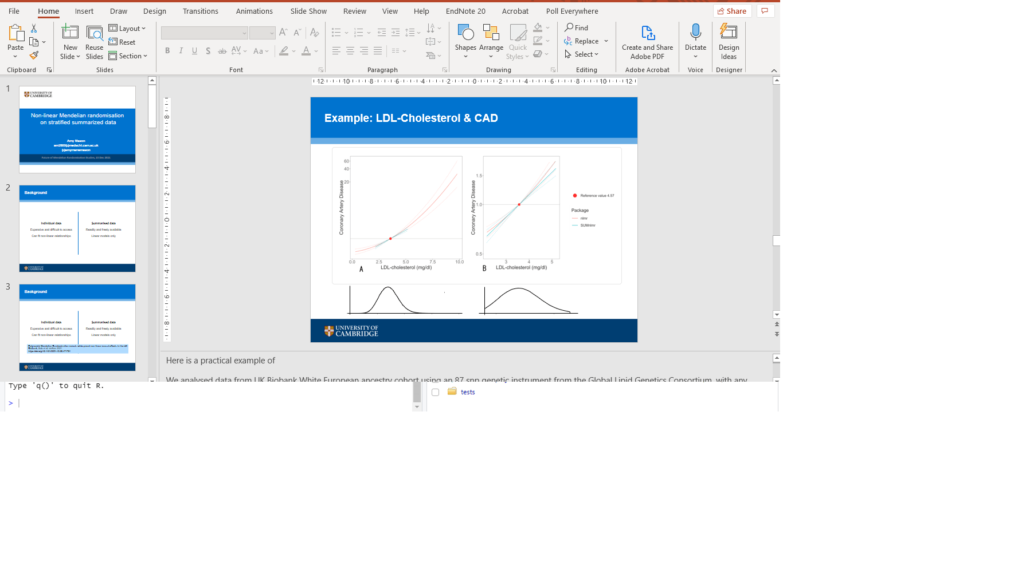This screenshot has width=1010, height=566.
Task: Collapse the ribbon with caret icon
Action: point(774,70)
